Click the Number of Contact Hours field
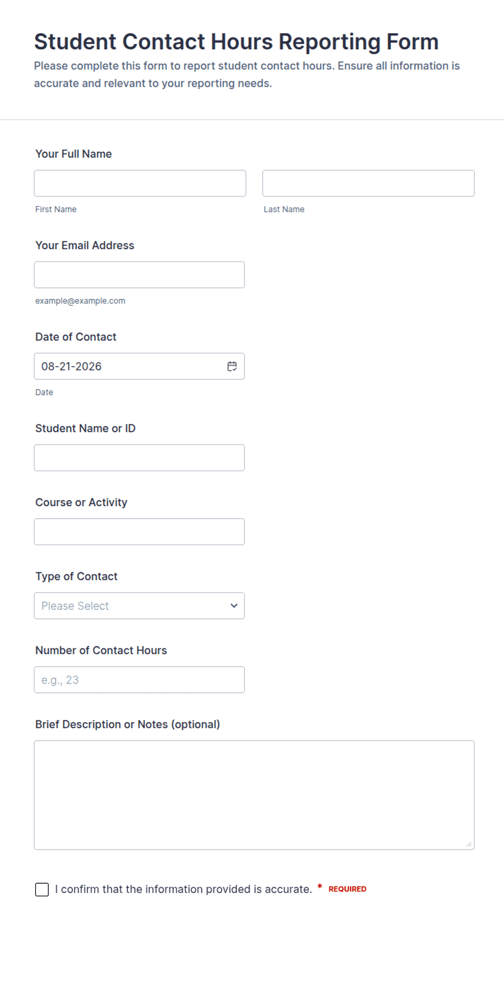This screenshot has height=1008, width=504. (x=139, y=680)
